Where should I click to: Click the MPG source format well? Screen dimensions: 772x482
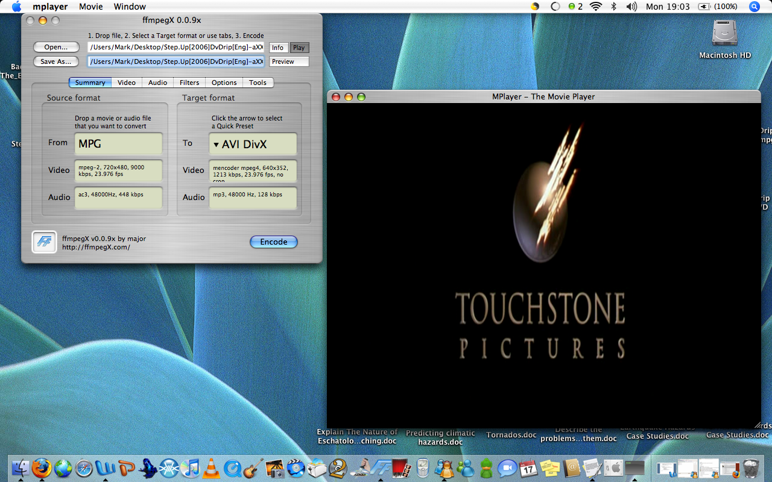118,143
